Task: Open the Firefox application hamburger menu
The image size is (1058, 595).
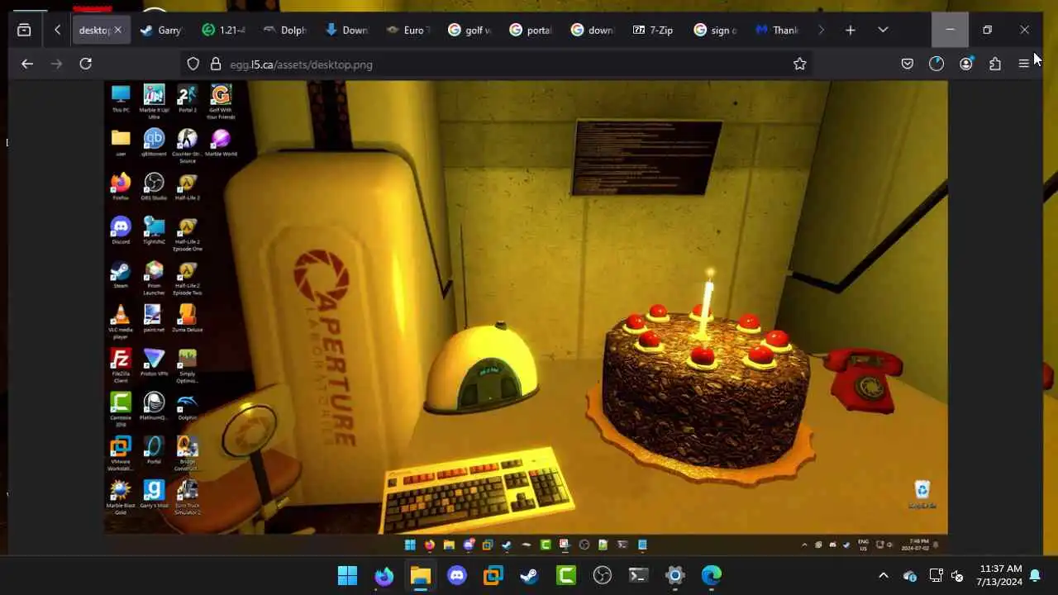Action: click(x=1023, y=64)
